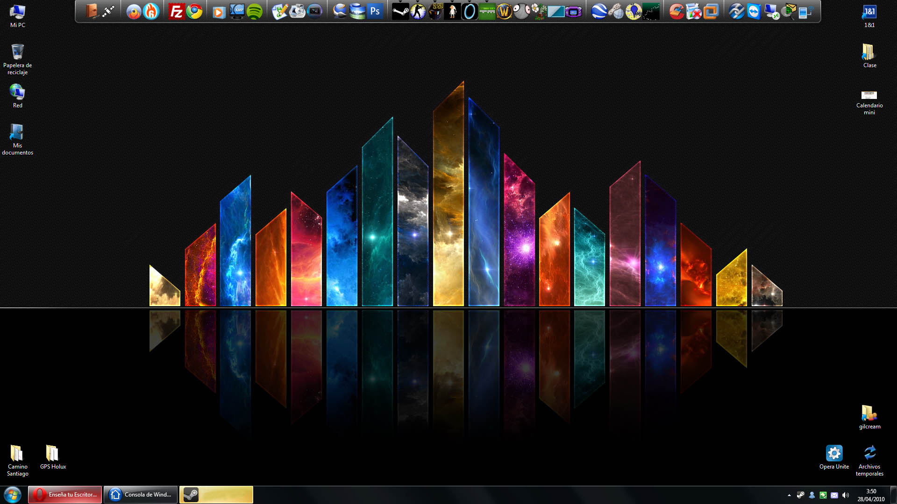Click the Messenger contact tray icon

[x=812, y=495]
